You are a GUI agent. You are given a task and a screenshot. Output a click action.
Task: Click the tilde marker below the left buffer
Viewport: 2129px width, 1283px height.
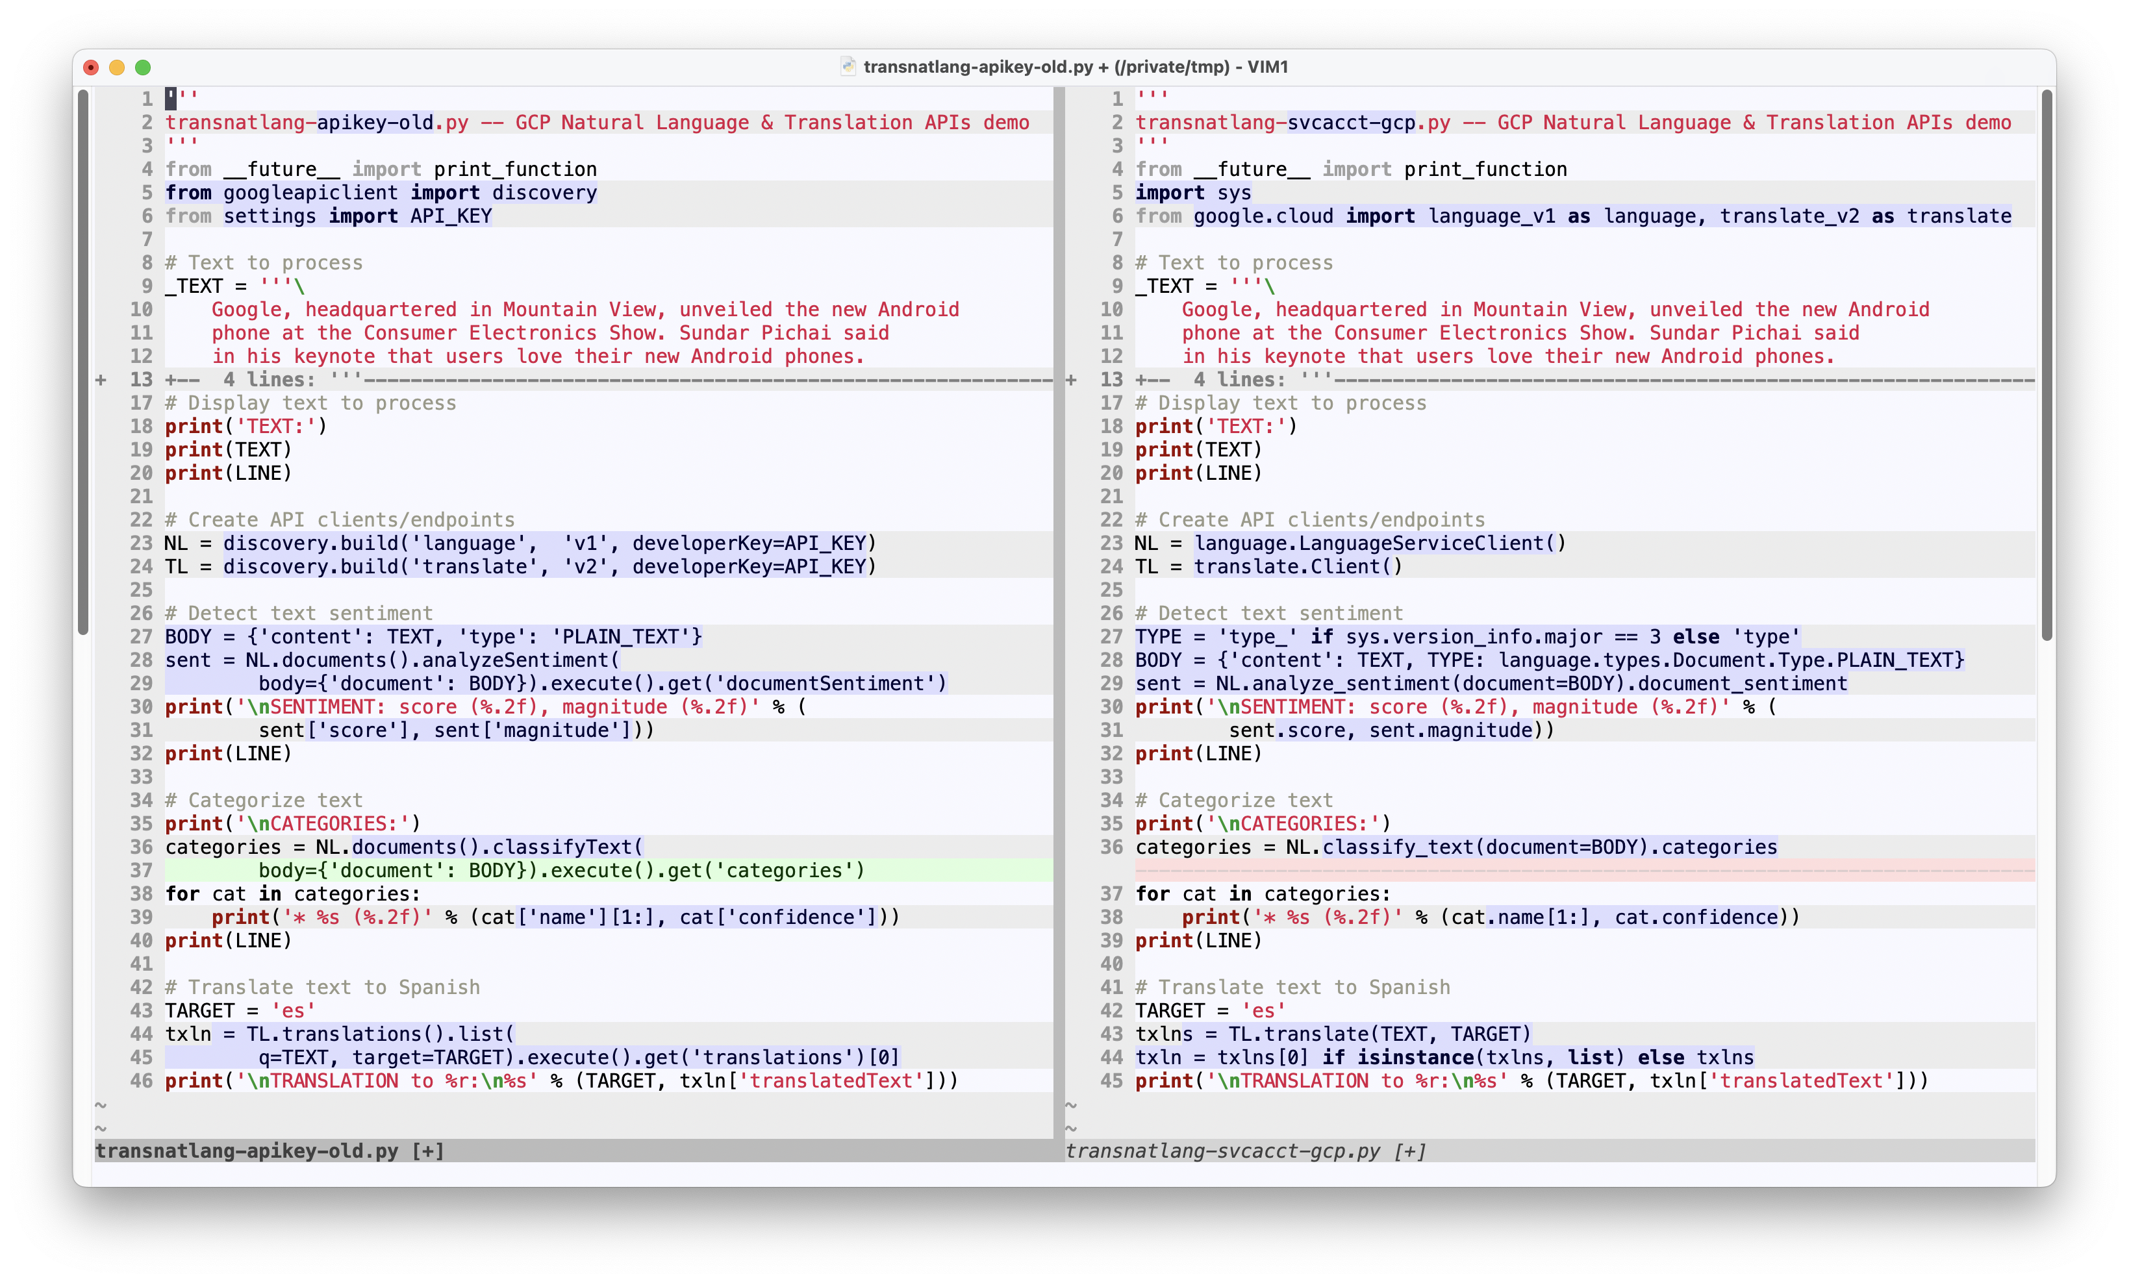click(101, 1104)
